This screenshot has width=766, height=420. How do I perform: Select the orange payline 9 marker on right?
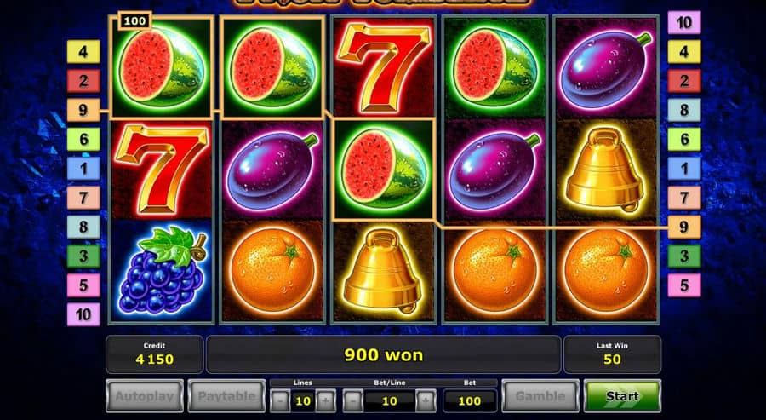(684, 227)
